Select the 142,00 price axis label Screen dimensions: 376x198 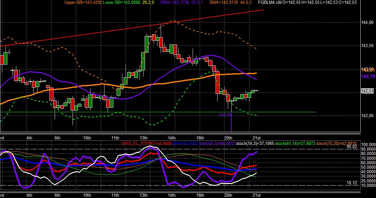tap(367, 116)
